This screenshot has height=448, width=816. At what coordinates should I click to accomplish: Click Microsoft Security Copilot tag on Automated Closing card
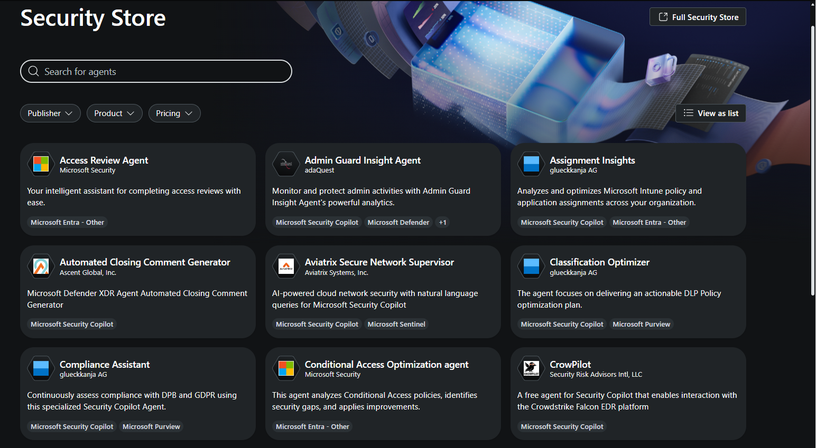click(x=72, y=325)
